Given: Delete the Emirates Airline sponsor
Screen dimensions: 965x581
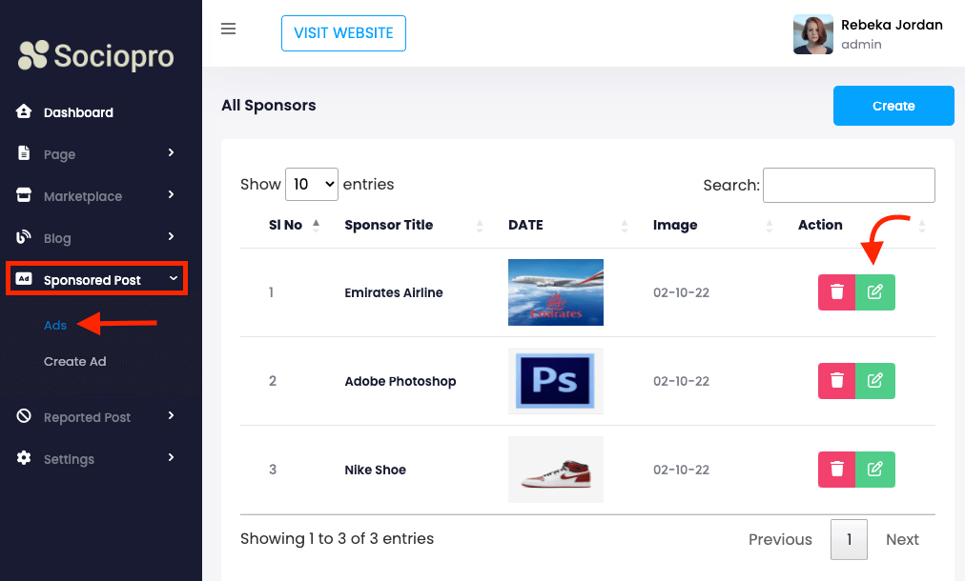Looking at the screenshot, I should (x=836, y=292).
